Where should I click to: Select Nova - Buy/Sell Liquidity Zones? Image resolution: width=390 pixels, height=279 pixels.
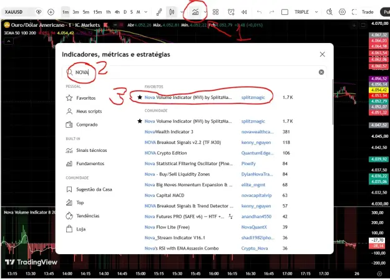(x=177, y=174)
